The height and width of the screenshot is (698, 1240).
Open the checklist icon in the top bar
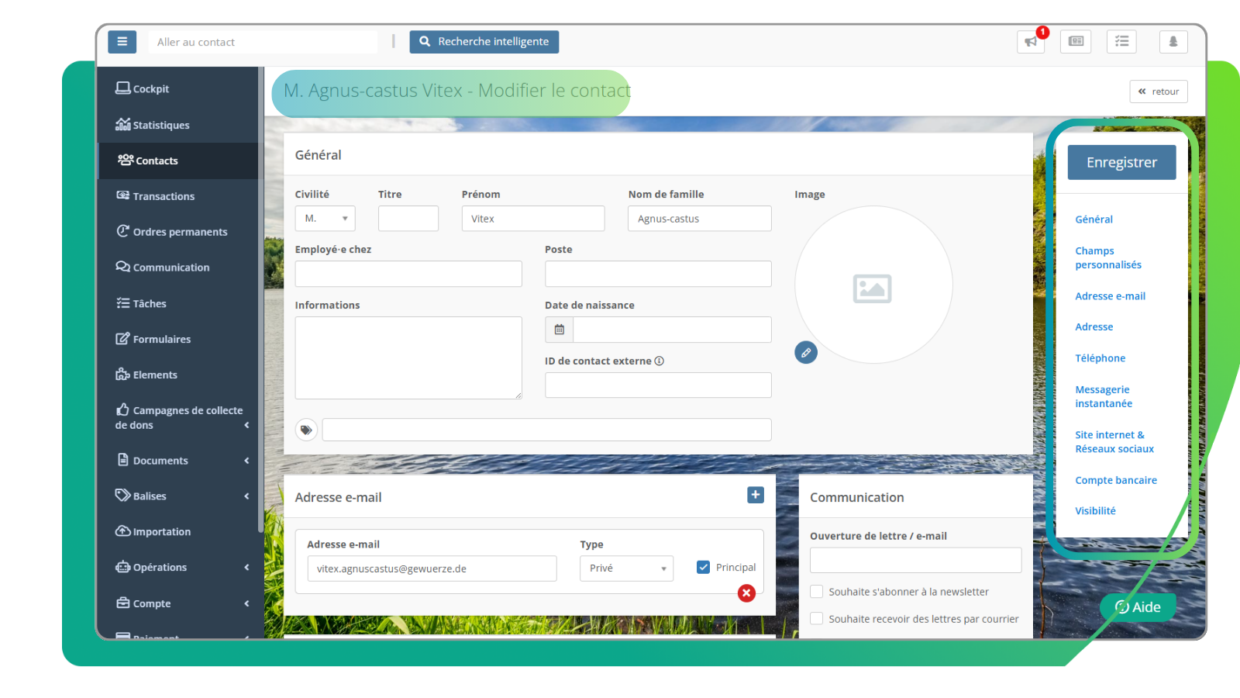coord(1121,42)
